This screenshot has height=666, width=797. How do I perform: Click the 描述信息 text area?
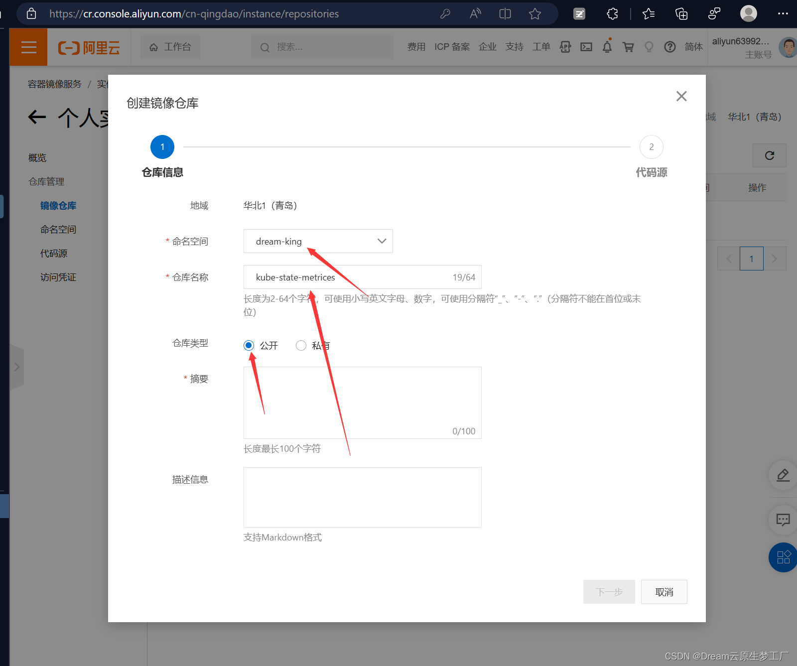(x=362, y=497)
